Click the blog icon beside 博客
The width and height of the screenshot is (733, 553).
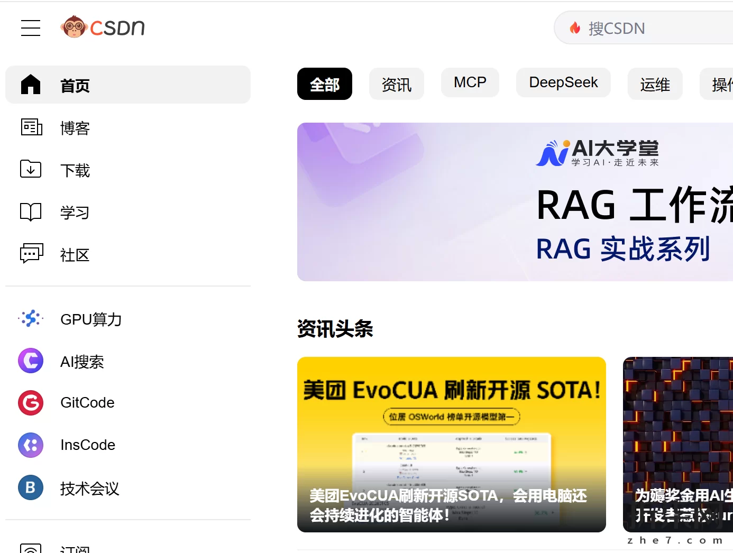point(31,127)
